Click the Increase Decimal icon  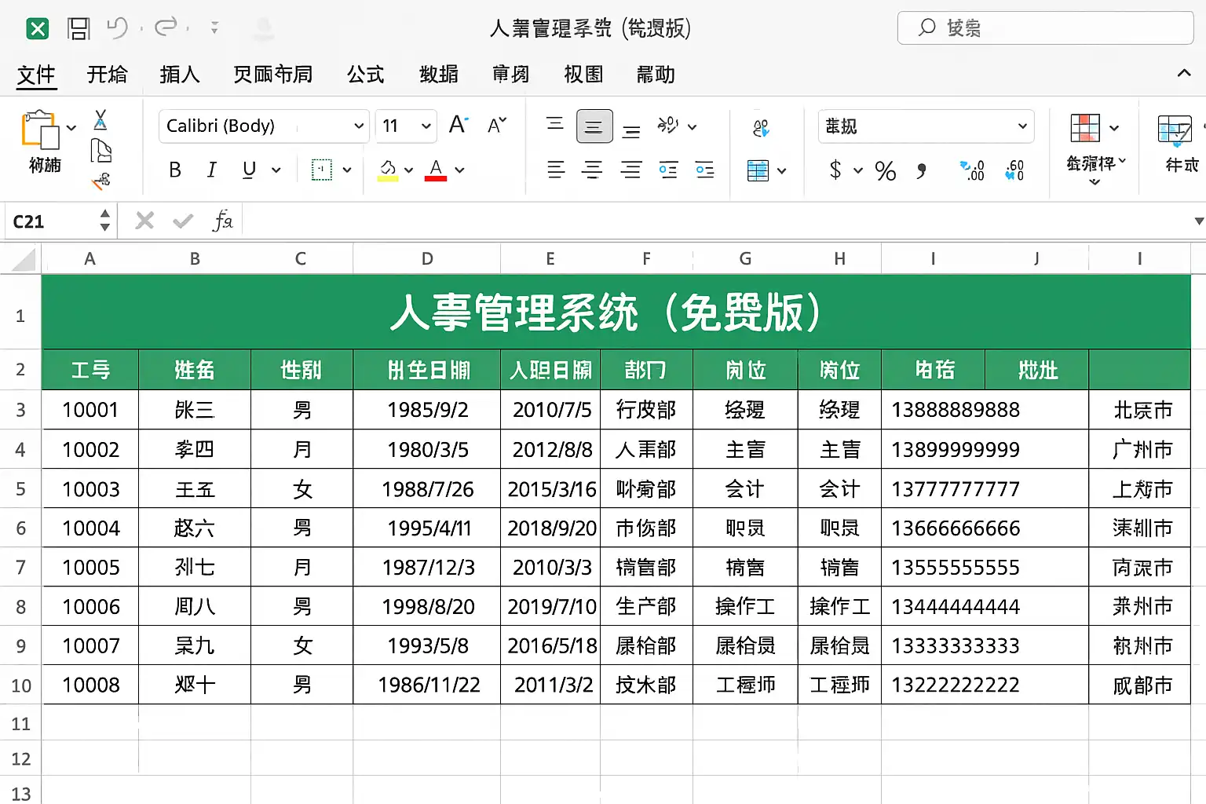click(x=972, y=170)
